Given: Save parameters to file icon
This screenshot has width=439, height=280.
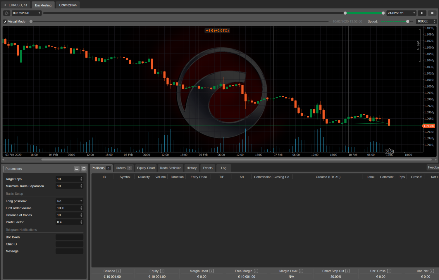Looking at the screenshot, I should 84,169.
